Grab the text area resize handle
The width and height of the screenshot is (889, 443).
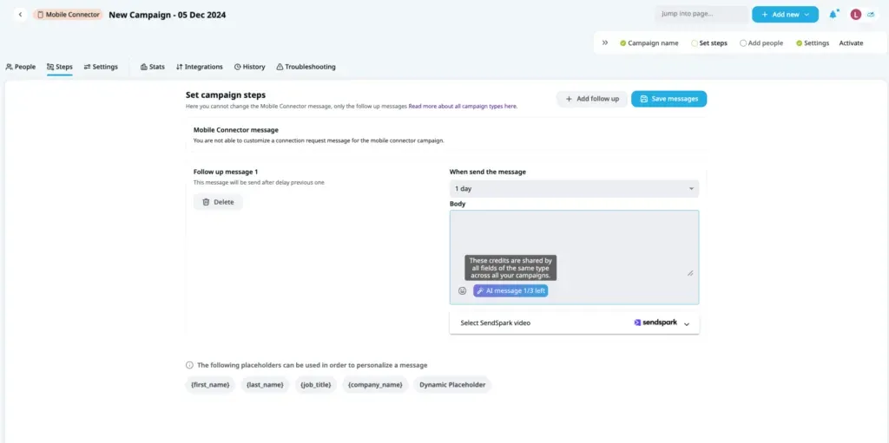(690, 273)
